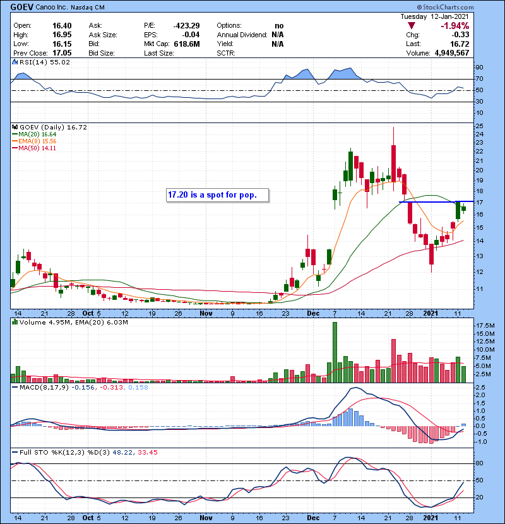The width and height of the screenshot is (505, 524).
Task: Click the P/E value -423.29
Action: [x=186, y=26]
